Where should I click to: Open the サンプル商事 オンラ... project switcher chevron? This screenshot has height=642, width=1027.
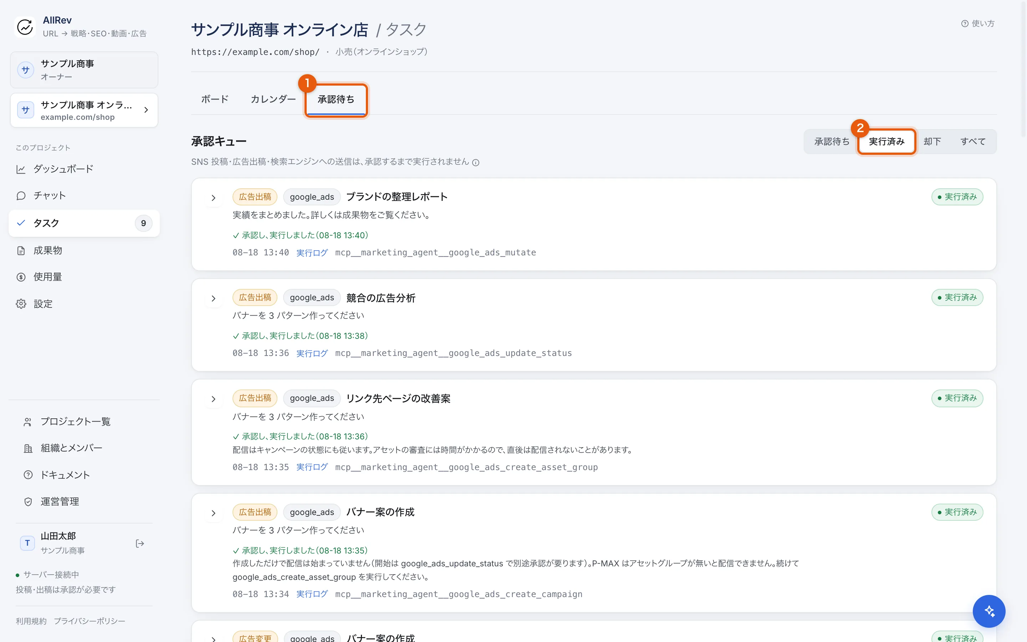(x=146, y=110)
